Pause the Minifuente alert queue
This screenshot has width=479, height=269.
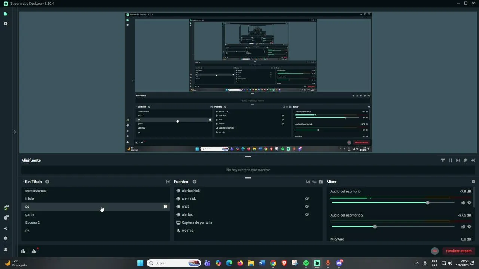point(450,160)
